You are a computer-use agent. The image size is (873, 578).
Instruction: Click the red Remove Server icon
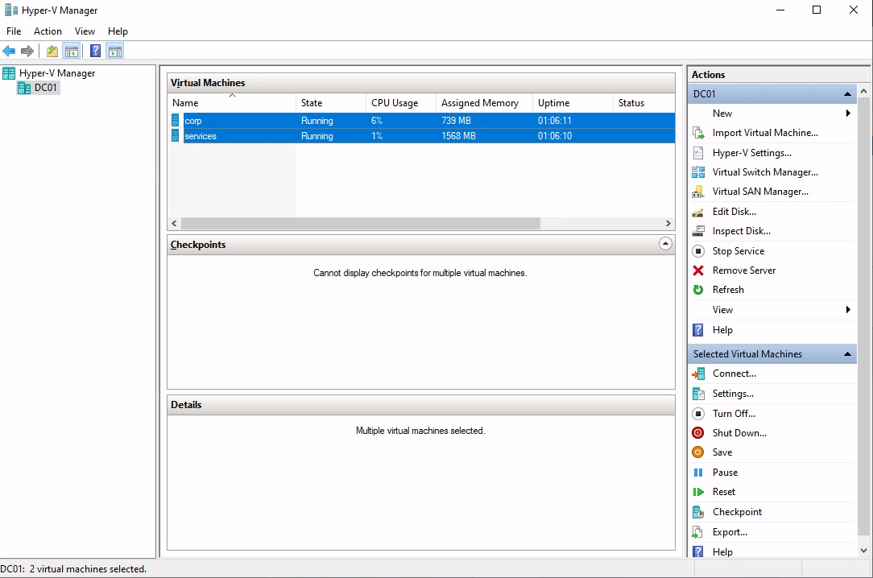click(698, 270)
